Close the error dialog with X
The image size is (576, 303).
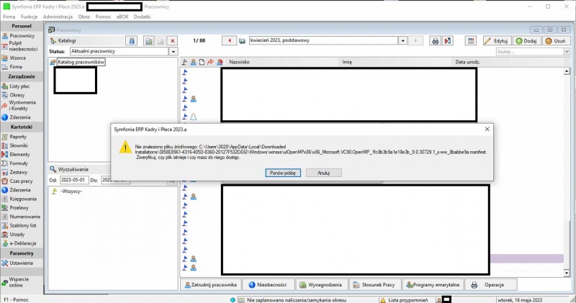pyautogui.click(x=487, y=130)
